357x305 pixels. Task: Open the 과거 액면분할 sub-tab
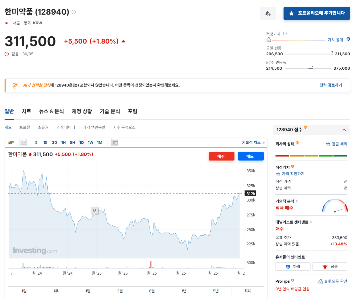click(94, 127)
